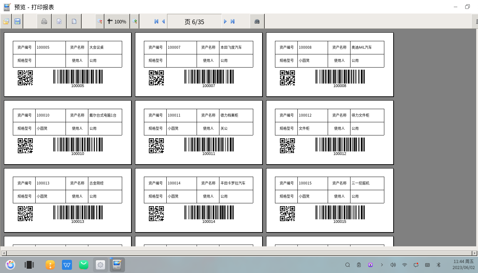The width and height of the screenshot is (478, 273).
Task: Open the orange archive app in taskbar
Action: click(50, 265)
